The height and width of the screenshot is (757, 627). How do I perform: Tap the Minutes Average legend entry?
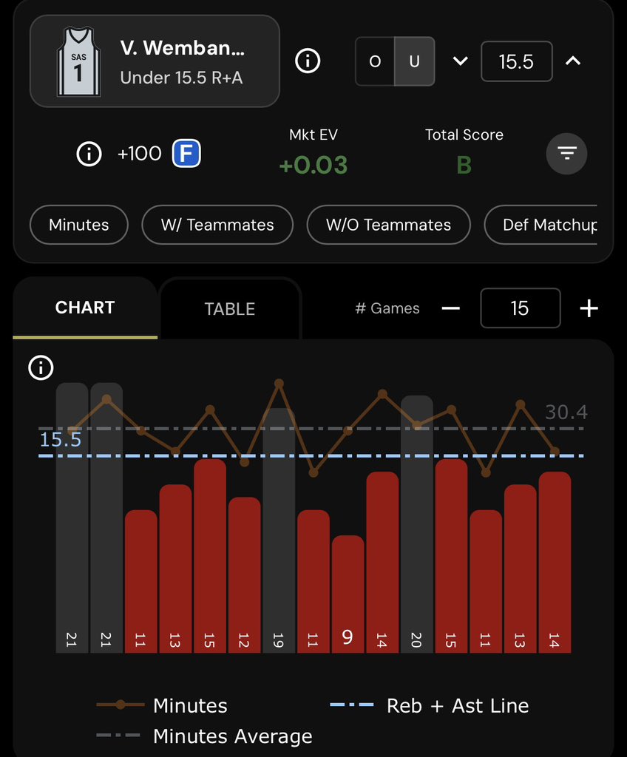(204, 736)
